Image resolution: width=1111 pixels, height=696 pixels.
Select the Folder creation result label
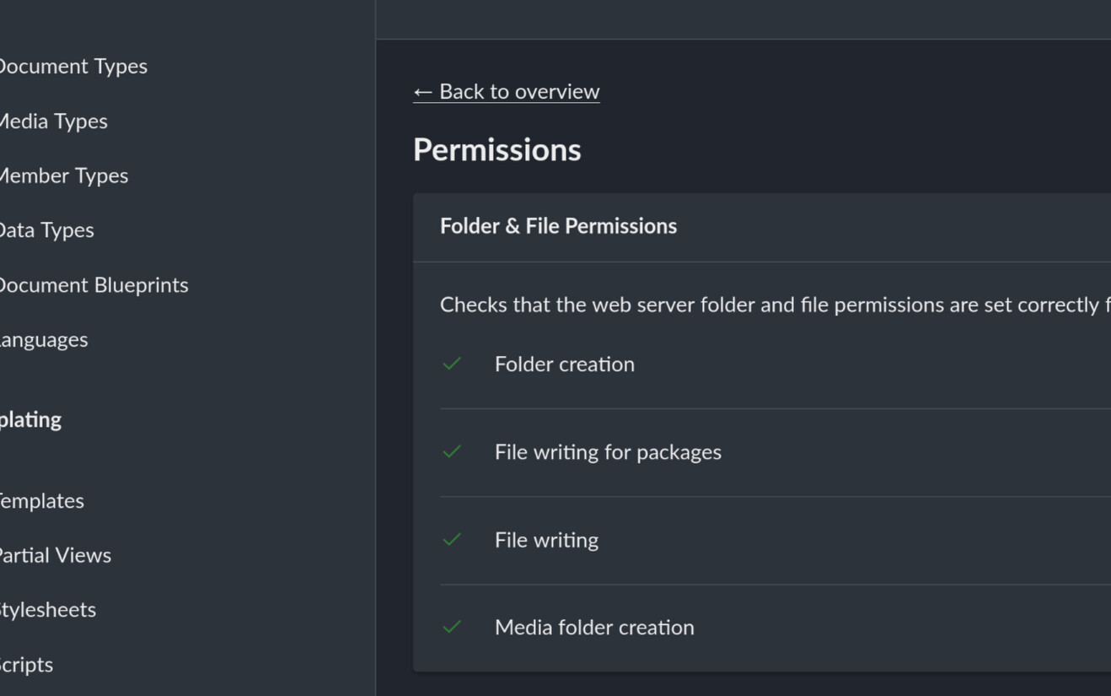pos(564,364)
